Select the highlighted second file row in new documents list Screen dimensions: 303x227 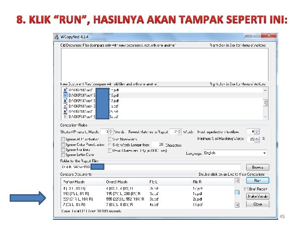click(162, 95)
